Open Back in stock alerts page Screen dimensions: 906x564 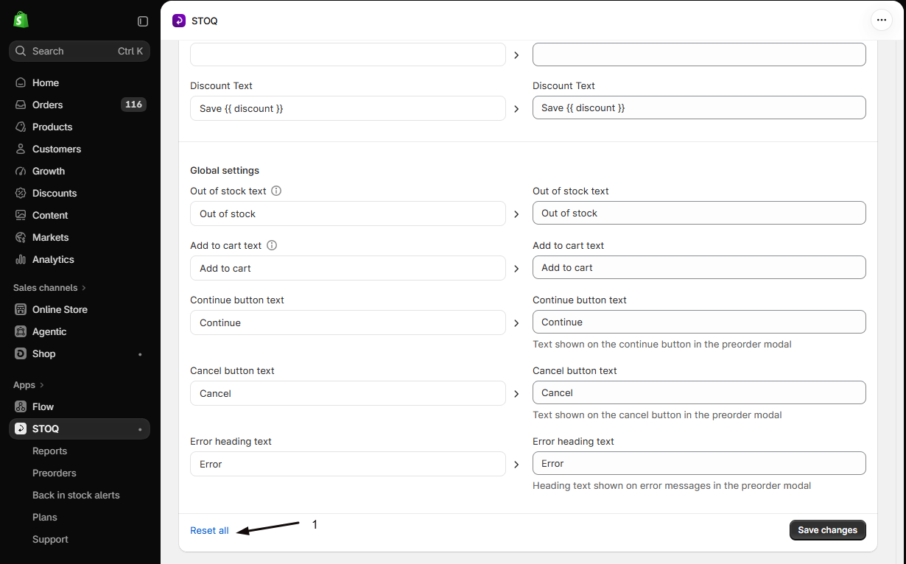pos(76,495)
